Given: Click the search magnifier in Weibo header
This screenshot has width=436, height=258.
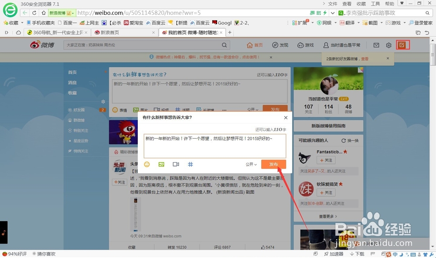Looking at the screenshot, I should point(225,45).
